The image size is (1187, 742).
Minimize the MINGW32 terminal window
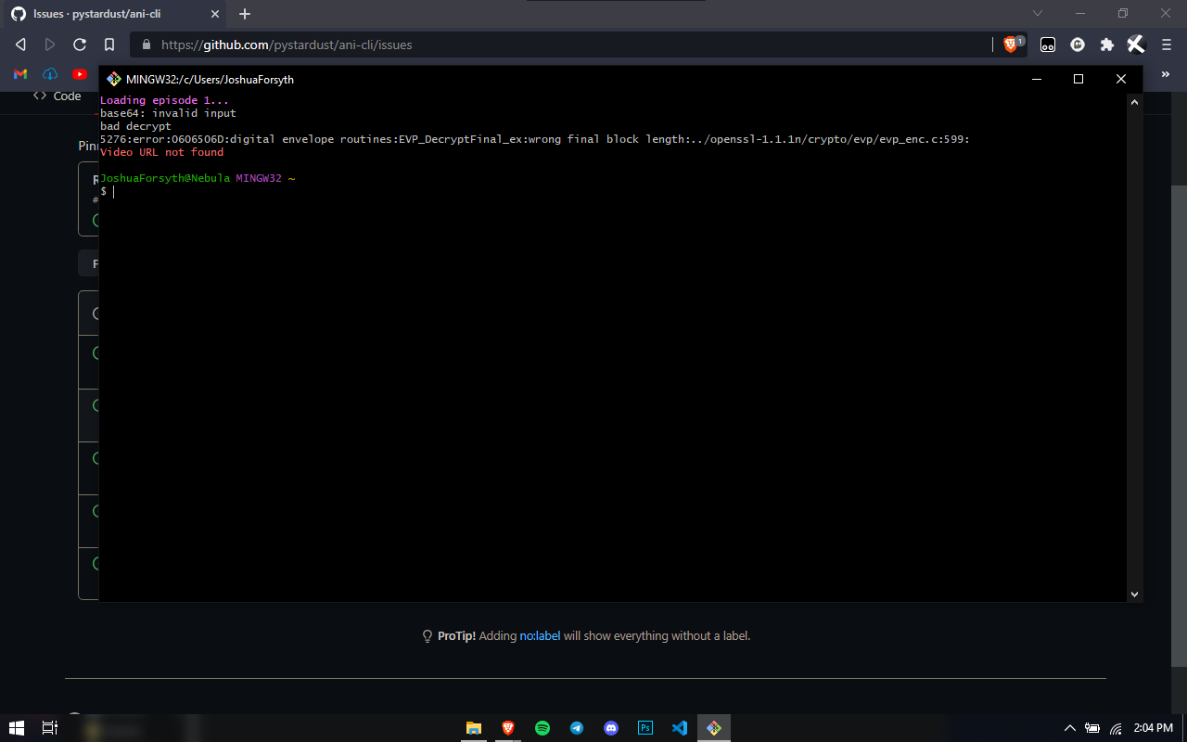tap(1037, 79)
